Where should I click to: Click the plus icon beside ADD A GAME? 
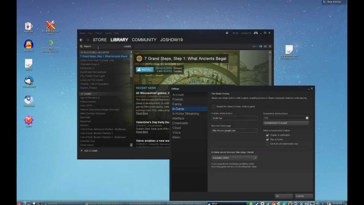coord(82,151)
